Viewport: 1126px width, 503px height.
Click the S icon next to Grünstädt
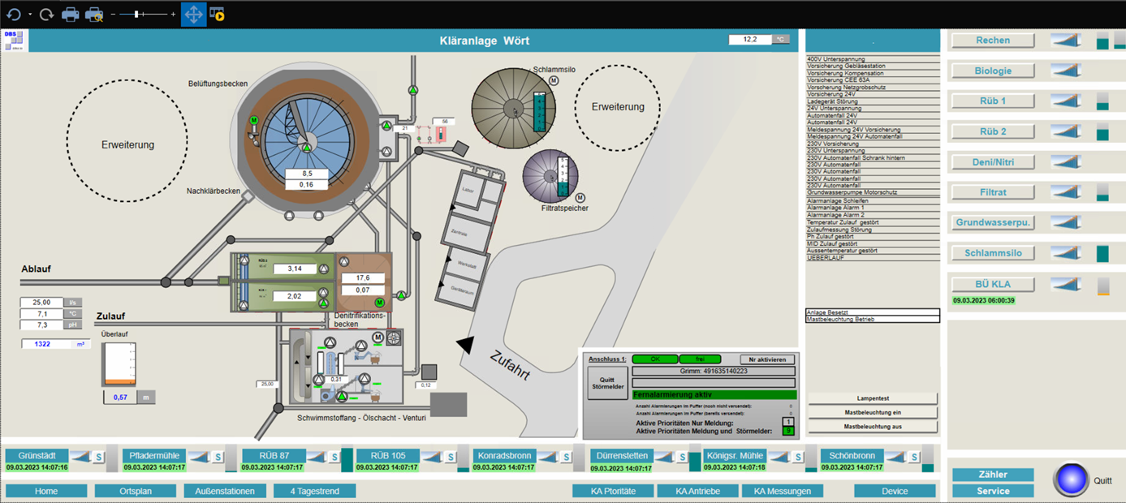[99, 457]
